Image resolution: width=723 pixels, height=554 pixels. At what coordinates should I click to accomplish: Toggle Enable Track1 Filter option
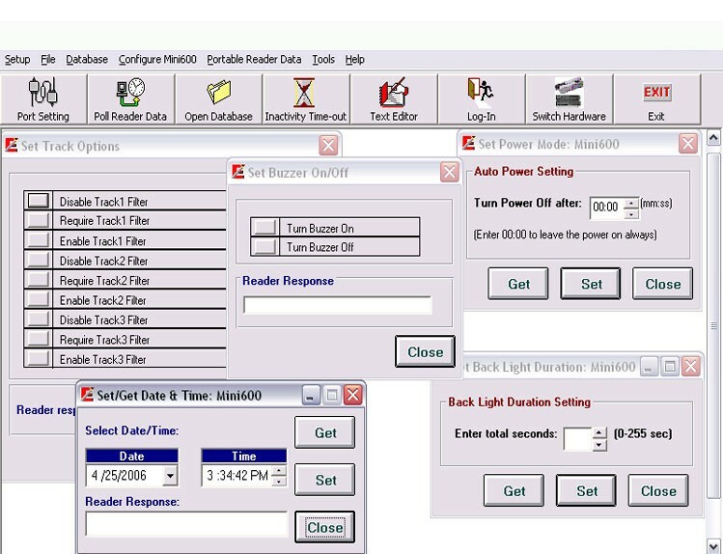[39, 240]
